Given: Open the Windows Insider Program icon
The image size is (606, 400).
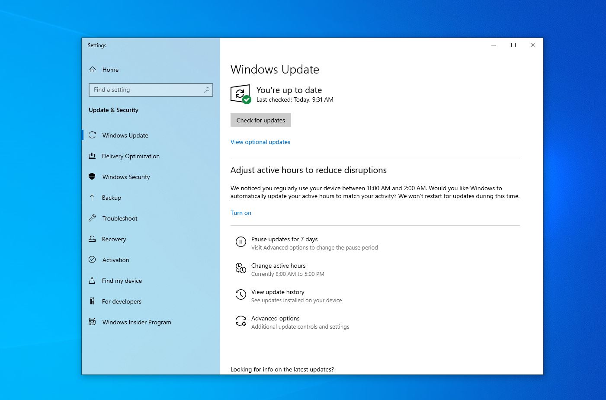Looking at the screenshot, I should (92, 322).
